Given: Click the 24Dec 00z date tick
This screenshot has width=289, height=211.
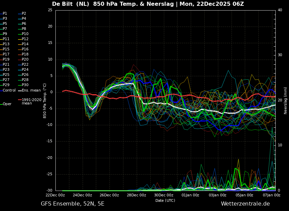Looking at the screenshot, I should 83,195.
